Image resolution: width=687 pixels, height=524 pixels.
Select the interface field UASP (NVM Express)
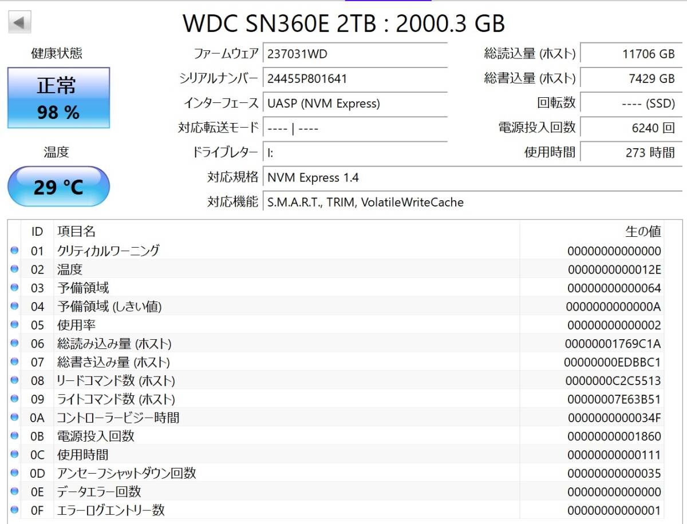[x=355, y=104]
